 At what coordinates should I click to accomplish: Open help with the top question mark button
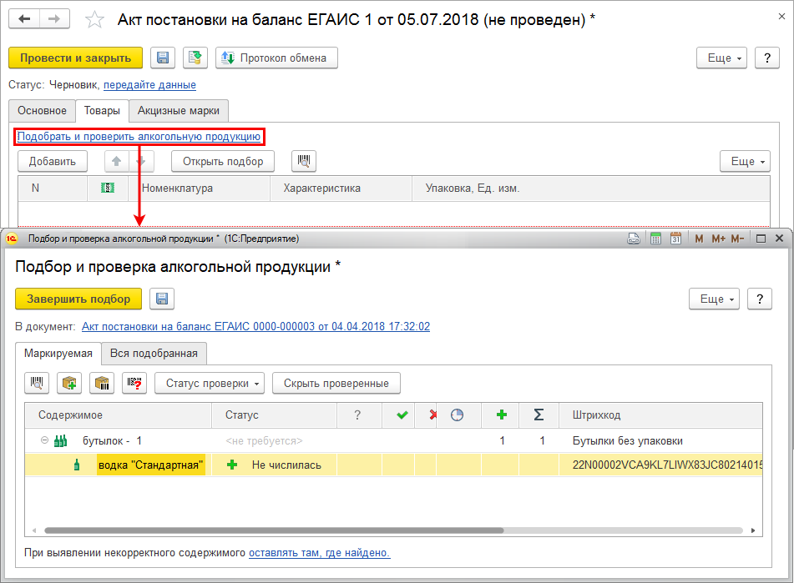[x=767, y=58]
